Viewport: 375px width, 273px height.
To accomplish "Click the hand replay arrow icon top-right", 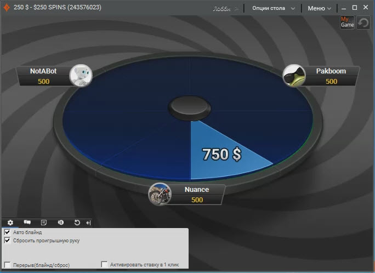I will (363, 22).
